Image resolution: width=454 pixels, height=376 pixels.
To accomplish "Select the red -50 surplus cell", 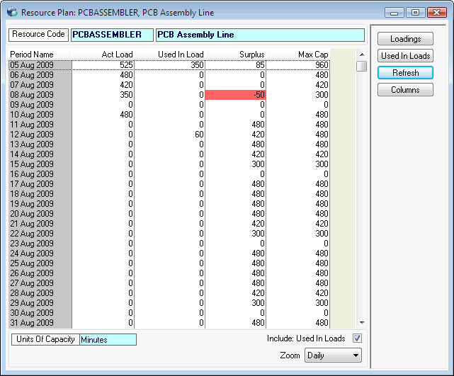I will click(x=235, y=95).
